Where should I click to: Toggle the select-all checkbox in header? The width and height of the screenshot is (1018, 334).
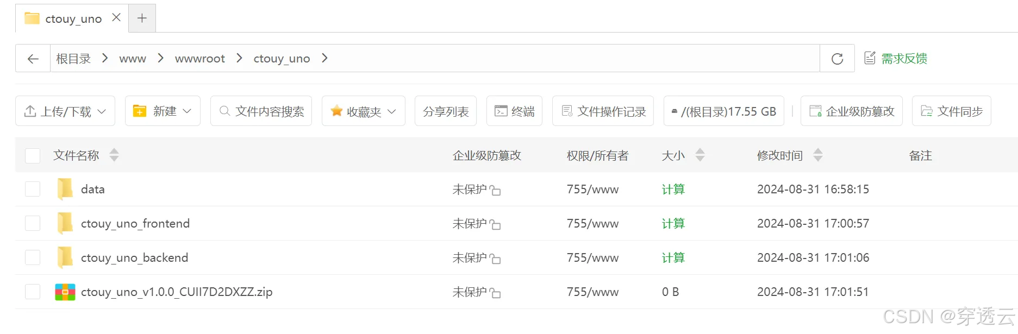pyautogui.click(x=33, y=156)
